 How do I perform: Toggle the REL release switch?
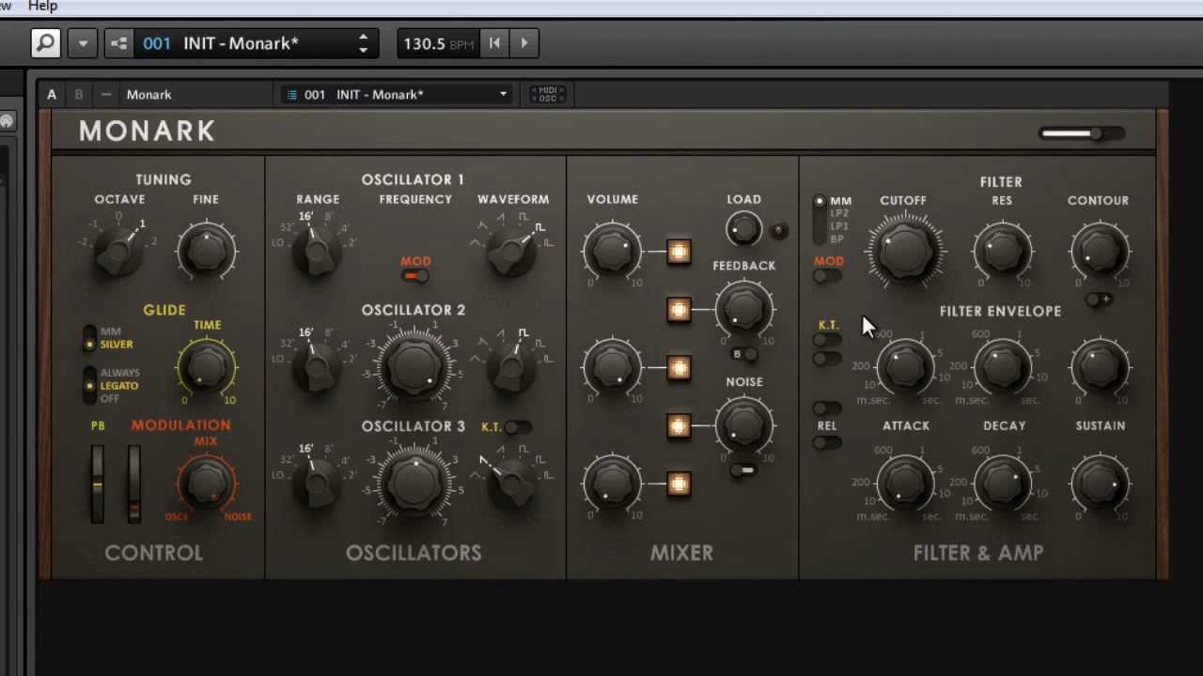click(x=827, y=443)
